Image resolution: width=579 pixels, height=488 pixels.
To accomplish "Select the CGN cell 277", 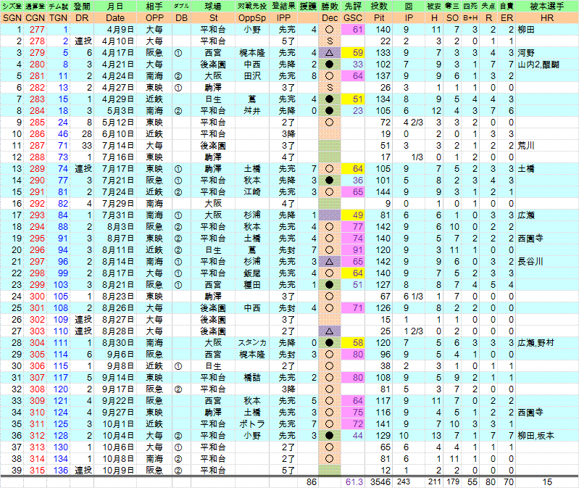I will click(x=37, y=30).
